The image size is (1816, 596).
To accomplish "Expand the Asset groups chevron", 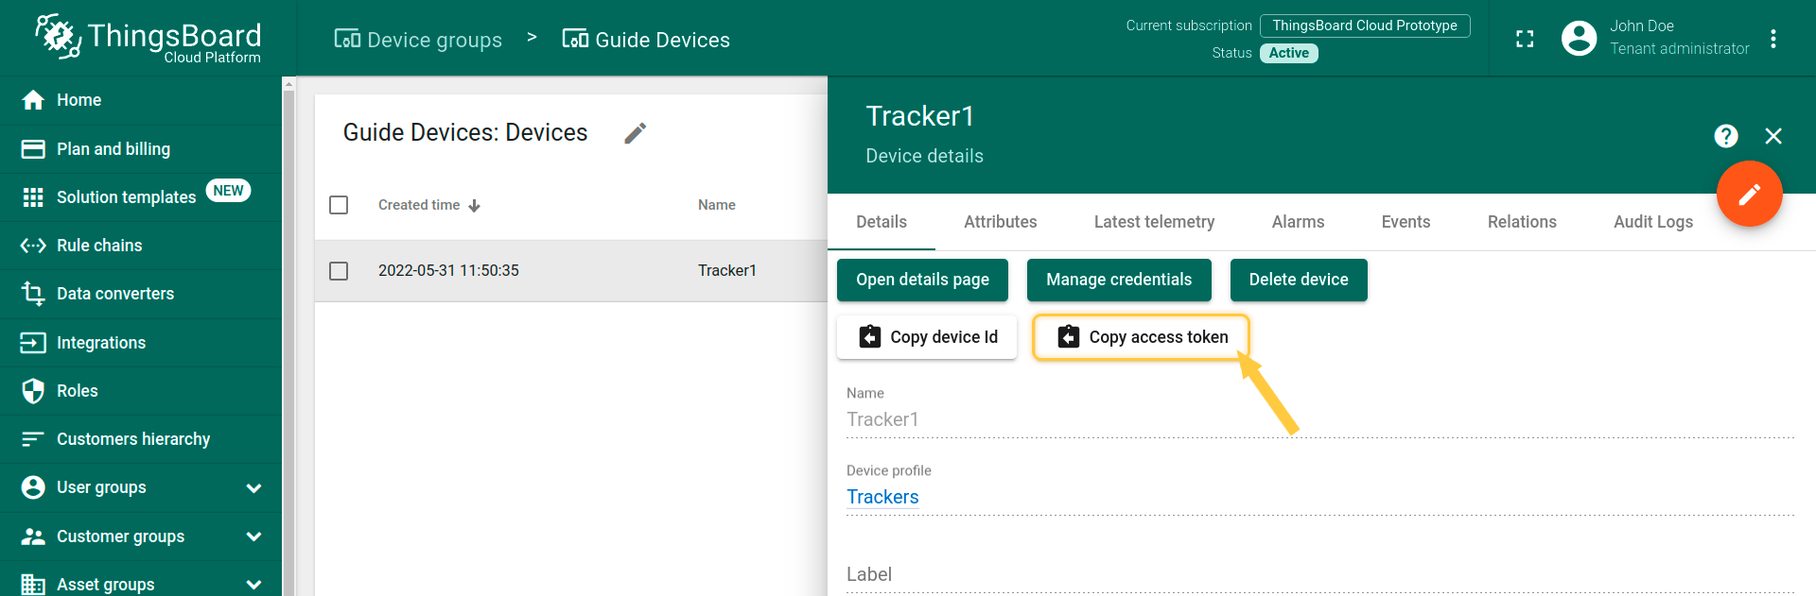I will point(253,585).
